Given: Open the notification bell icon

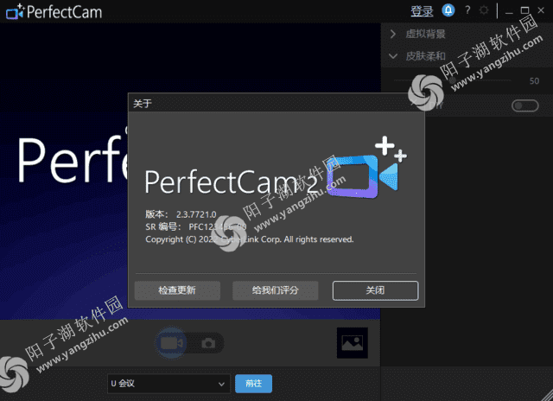Looking at the screenshot, I should coord(448,10).
